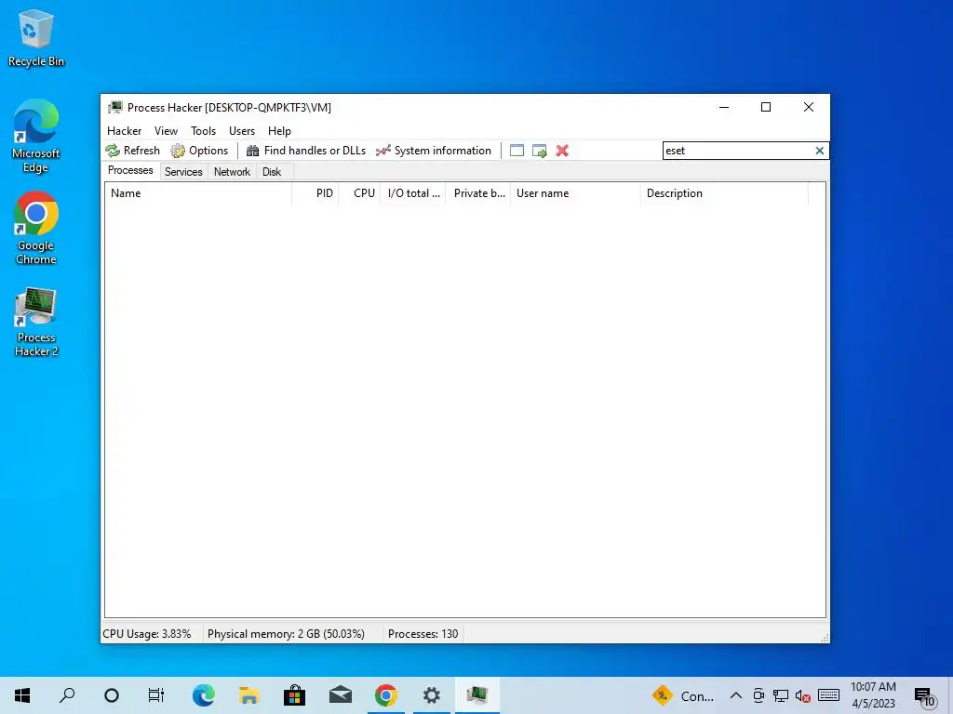Click Processes: 130 status bar entry

[x=423, y=634]
